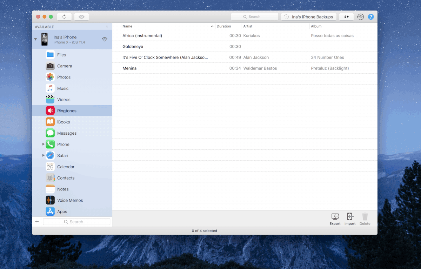Sort by Duration column header
The height and width of the screenshot is (269, 421).
[228, 26]
